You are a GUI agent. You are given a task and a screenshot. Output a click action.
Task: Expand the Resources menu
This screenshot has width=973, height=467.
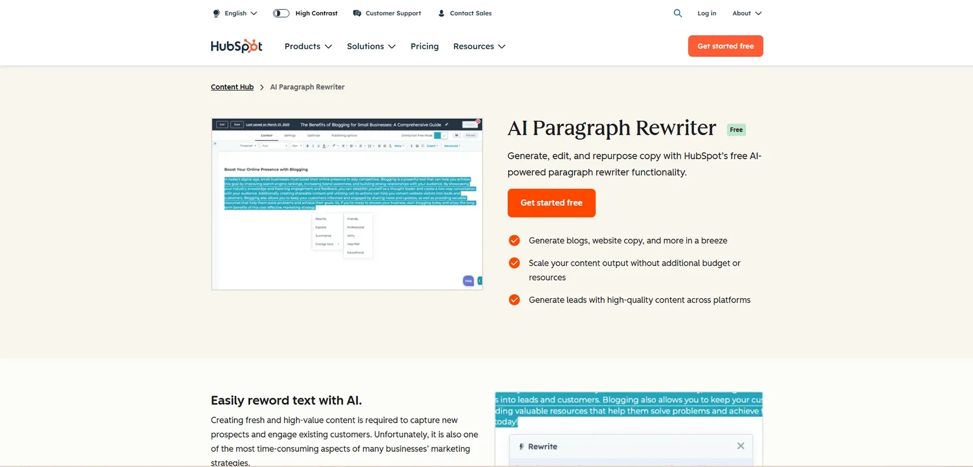[479, 46]
